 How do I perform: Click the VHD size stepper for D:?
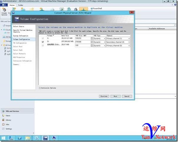point(92,42)
